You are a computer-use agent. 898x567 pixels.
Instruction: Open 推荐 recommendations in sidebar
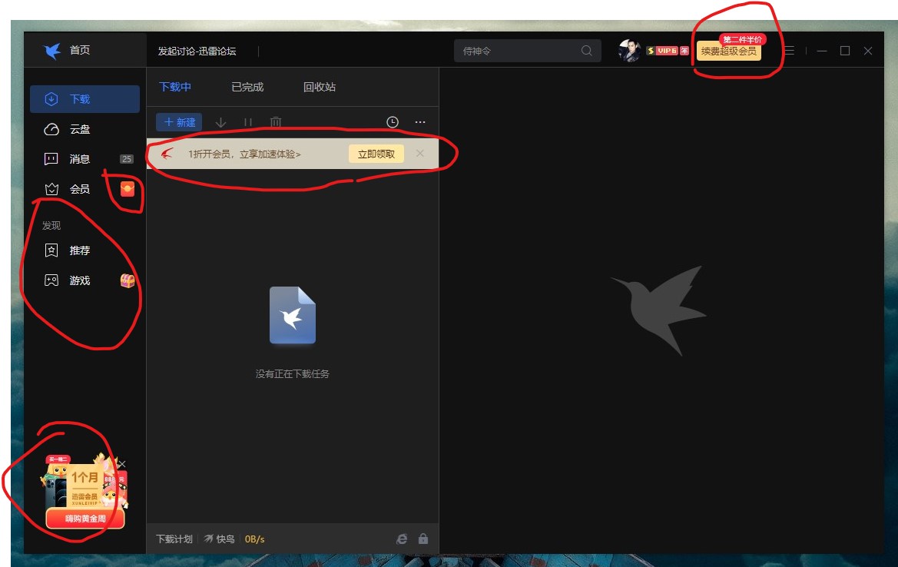click(84, 251)
